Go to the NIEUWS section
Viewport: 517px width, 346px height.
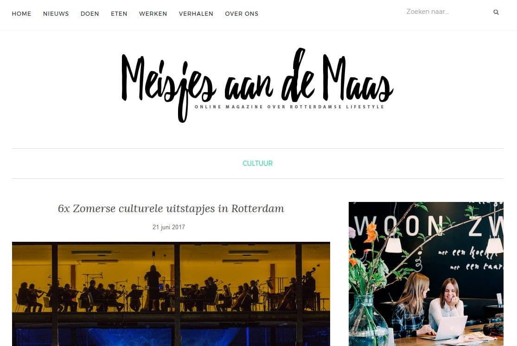(x=56, y=14)
